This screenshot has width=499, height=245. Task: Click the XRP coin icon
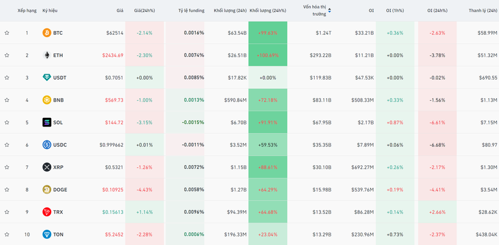pos(47,167)
